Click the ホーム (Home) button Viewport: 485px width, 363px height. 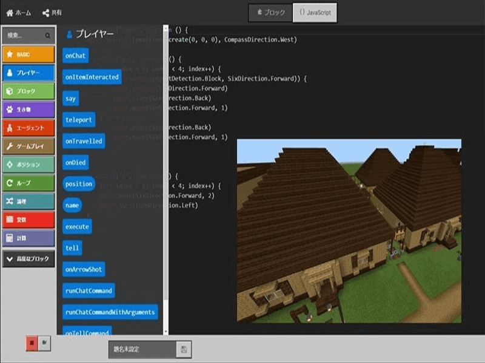[18, 13]
